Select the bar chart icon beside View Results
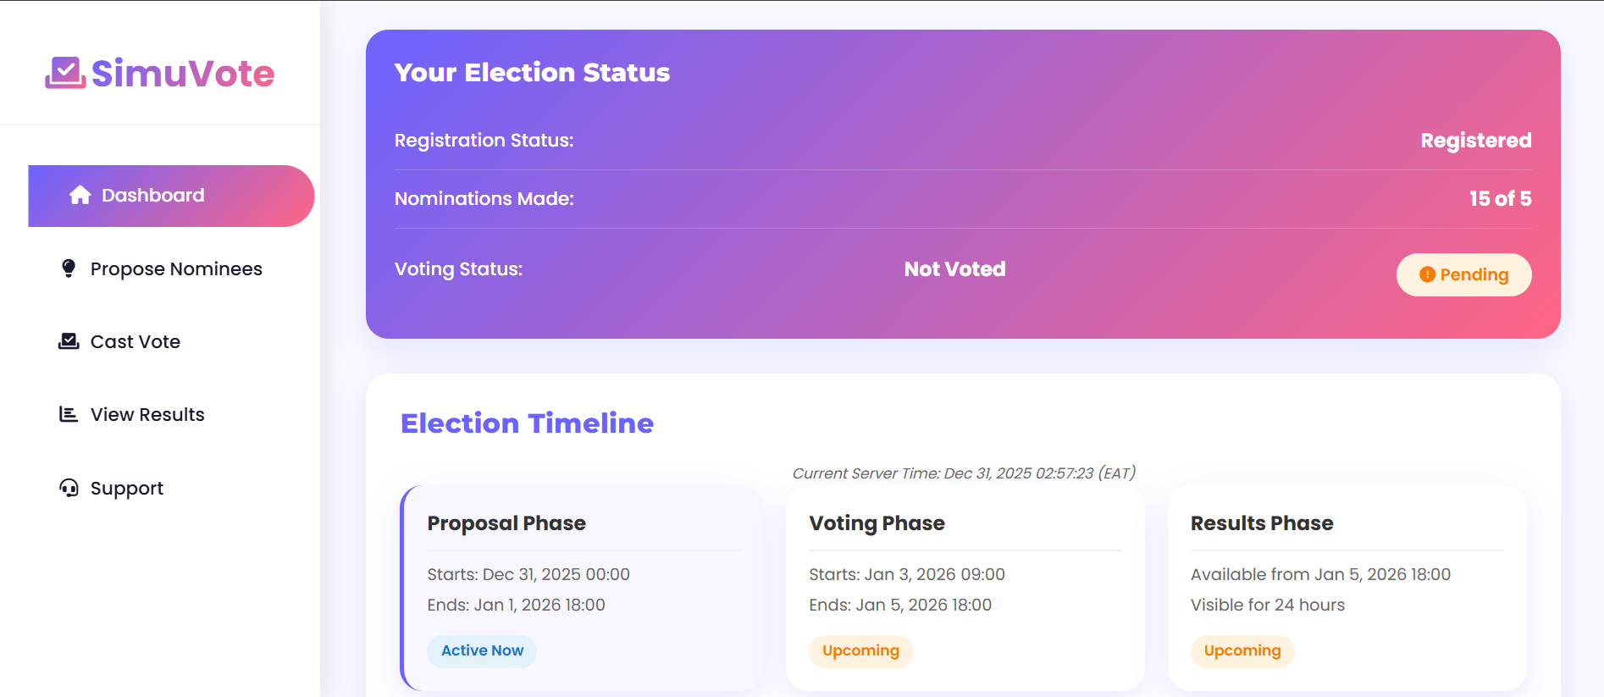The image size is (1604, 697). point(69,414)
